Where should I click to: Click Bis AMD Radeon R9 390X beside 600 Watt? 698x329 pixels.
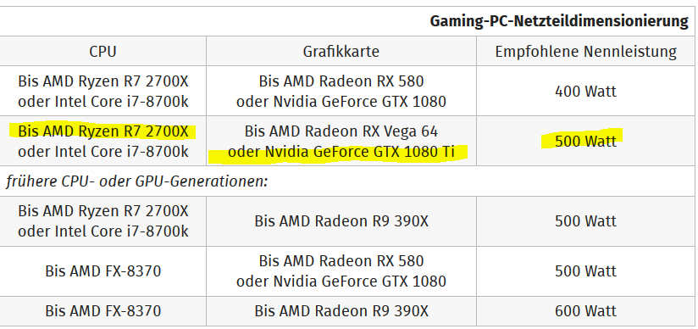coord(341,310)
